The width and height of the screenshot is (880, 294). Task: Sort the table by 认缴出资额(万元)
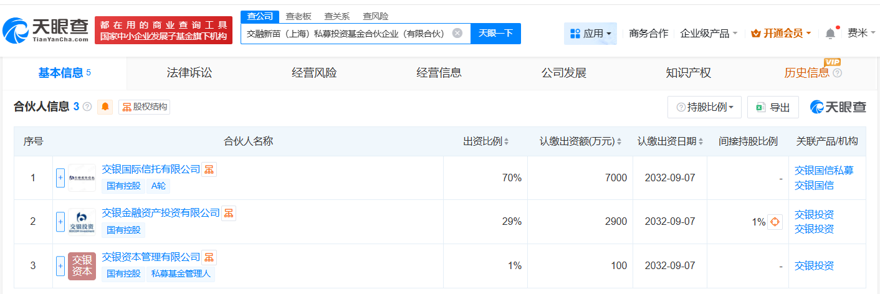pos(619,141)
